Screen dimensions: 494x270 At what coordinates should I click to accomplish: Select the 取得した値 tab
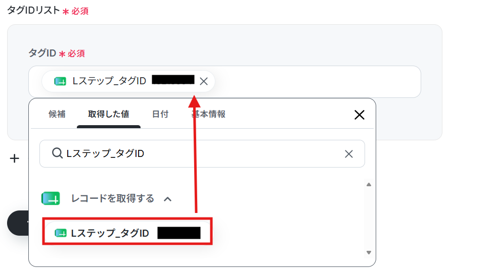coord(109,114)
